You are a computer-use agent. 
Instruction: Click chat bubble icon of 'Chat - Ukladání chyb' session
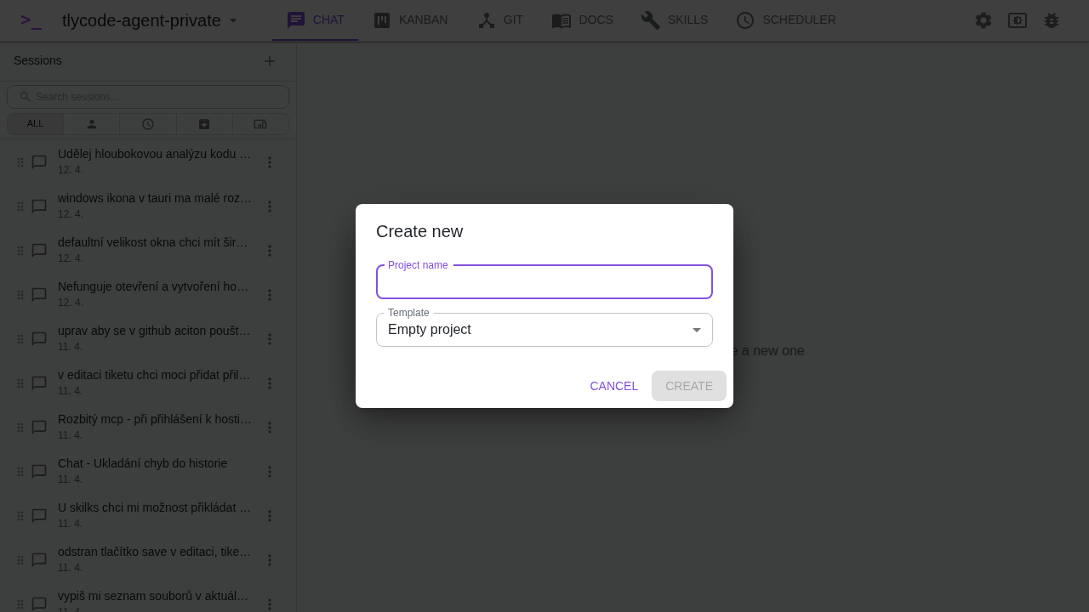point(39,472)
